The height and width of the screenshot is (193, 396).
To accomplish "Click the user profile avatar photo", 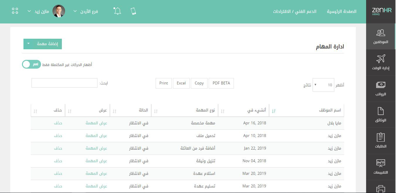I will [59, 11].
